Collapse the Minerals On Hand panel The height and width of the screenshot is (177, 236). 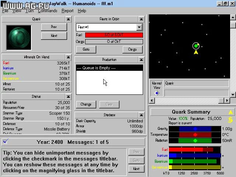point(68,57)
